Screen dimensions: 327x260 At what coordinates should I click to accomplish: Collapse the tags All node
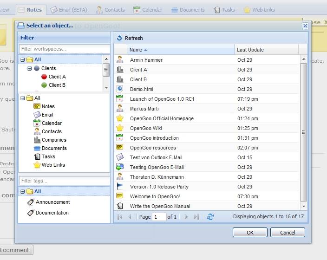(22, 192)
